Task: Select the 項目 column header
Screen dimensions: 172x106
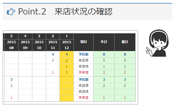Action: 83,42
